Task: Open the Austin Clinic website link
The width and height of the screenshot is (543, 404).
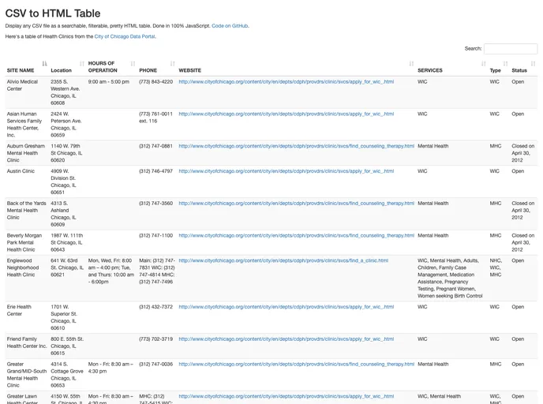Action: (x=286, y=171)
